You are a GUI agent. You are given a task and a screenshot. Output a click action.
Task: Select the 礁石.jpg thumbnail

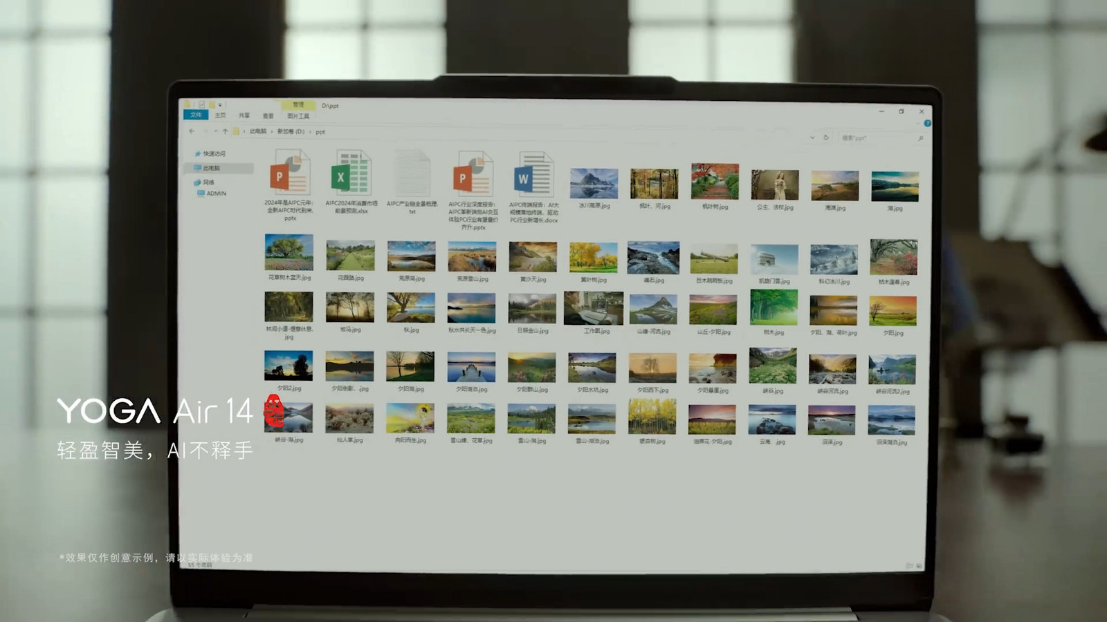[653, 257]
